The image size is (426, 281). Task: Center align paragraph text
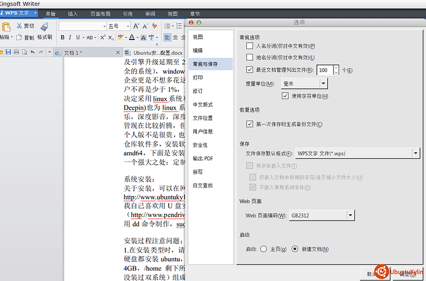[175, 38]
